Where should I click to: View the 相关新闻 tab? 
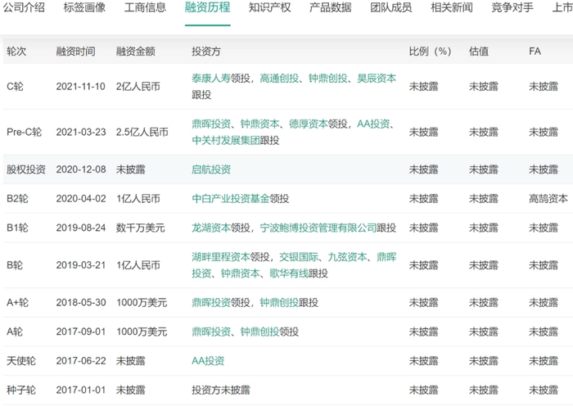(x=451, y=8)
